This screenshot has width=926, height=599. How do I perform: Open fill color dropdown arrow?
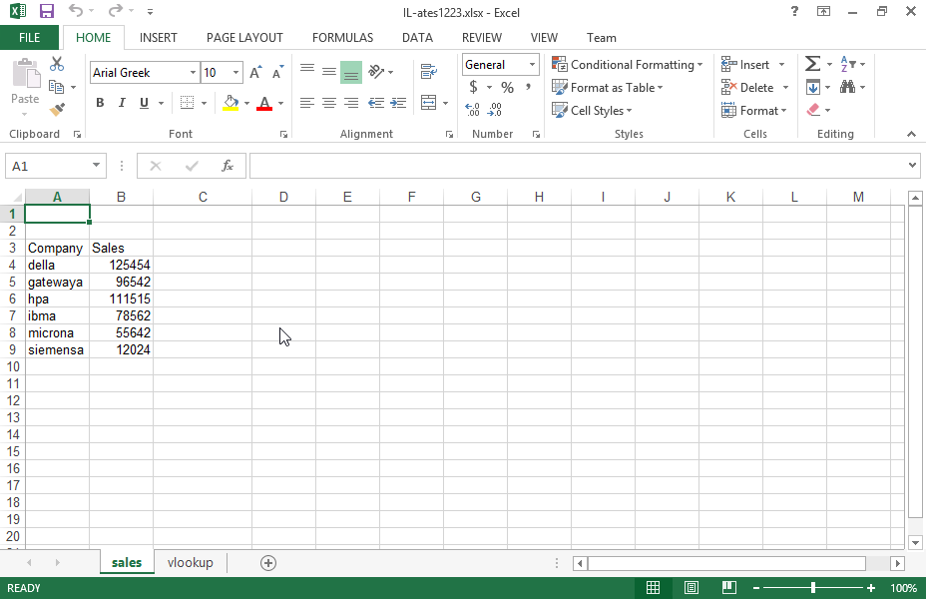(246, 104)
